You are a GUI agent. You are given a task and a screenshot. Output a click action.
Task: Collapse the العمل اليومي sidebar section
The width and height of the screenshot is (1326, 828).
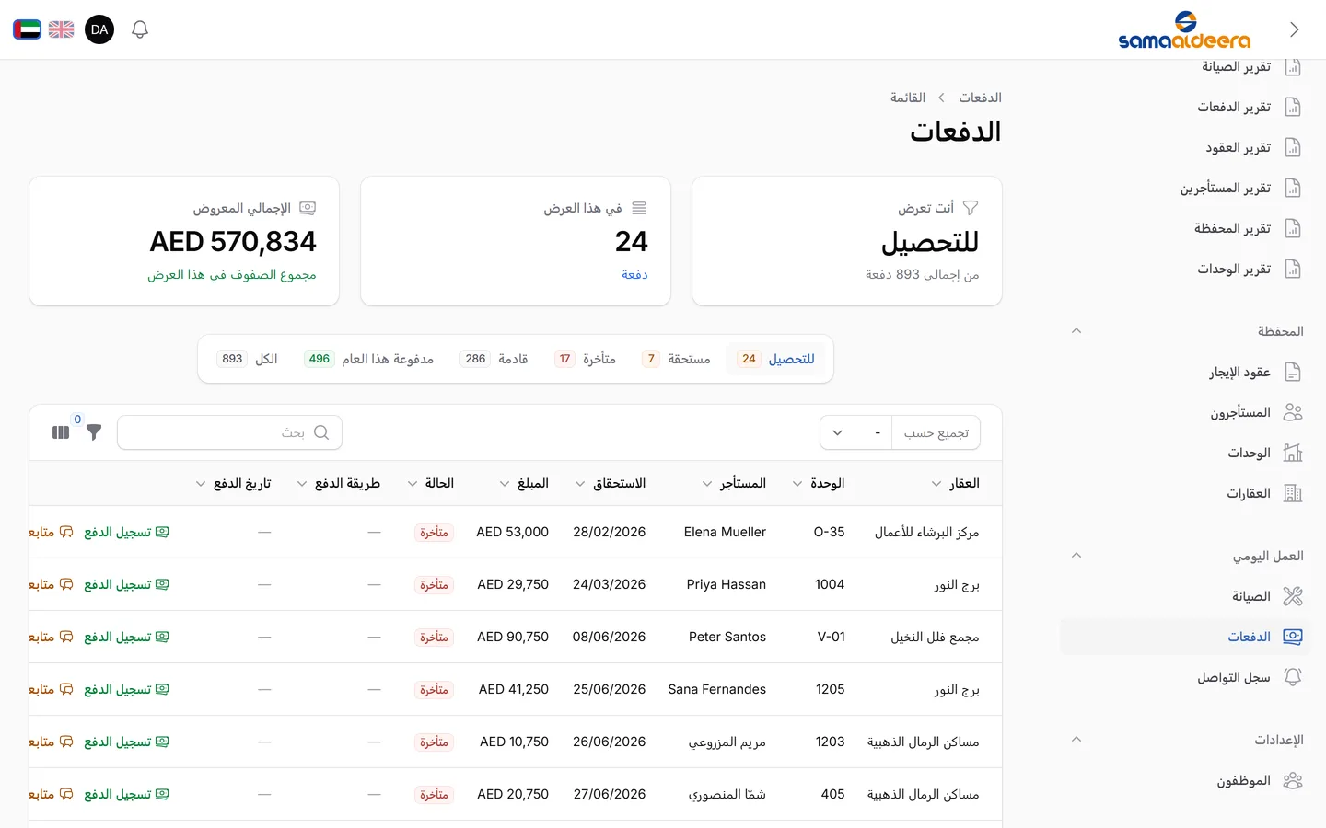(1076, 556)
